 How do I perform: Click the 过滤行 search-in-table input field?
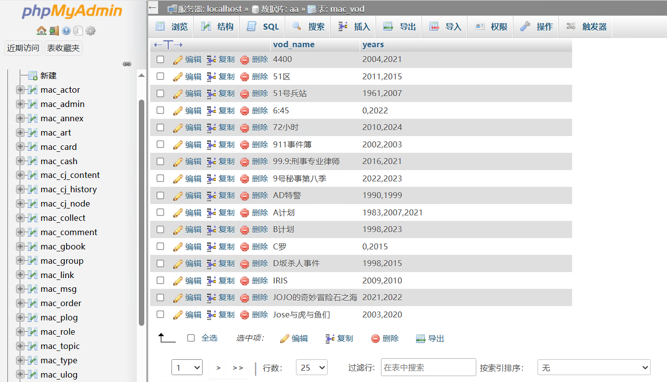click(x=428, y=367)
